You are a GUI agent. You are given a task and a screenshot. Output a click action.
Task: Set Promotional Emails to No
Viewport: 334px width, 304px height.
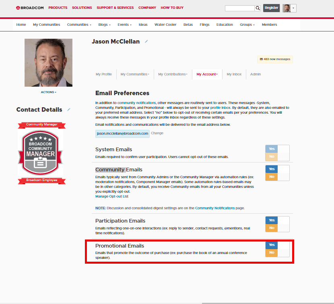pos(272,252)
